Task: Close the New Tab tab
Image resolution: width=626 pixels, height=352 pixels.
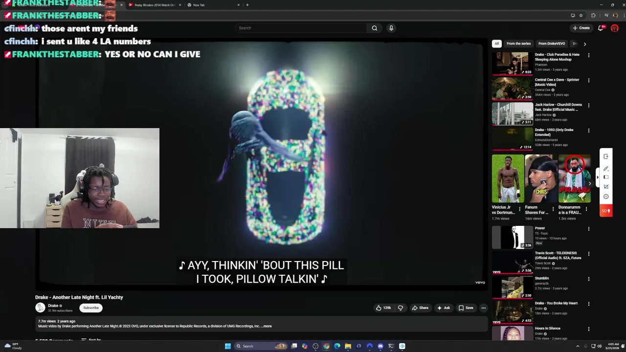Action: click(x=239, y=5)
